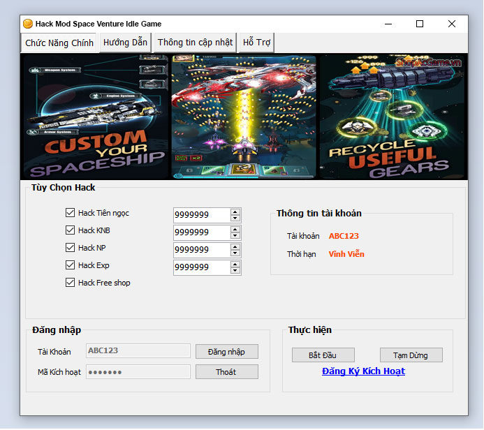Viewport: 484px width, 430px height.
Task: Decrease the Hack NP value with down arrow
Action: (235, 253)
